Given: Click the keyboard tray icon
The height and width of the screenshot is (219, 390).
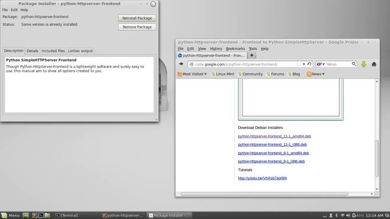Looking at the screenshot, I should coord(325,215).
